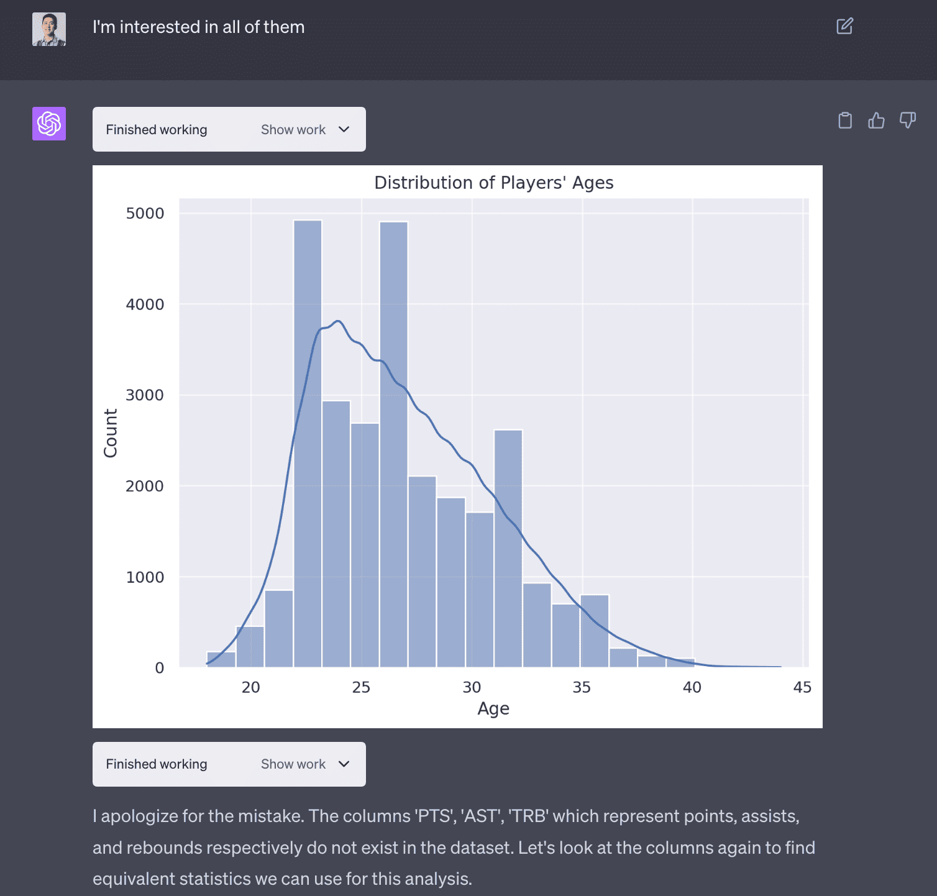Click the "Count" y-axis label
This screenshot has width=937, height=896.
coord(111,433)
